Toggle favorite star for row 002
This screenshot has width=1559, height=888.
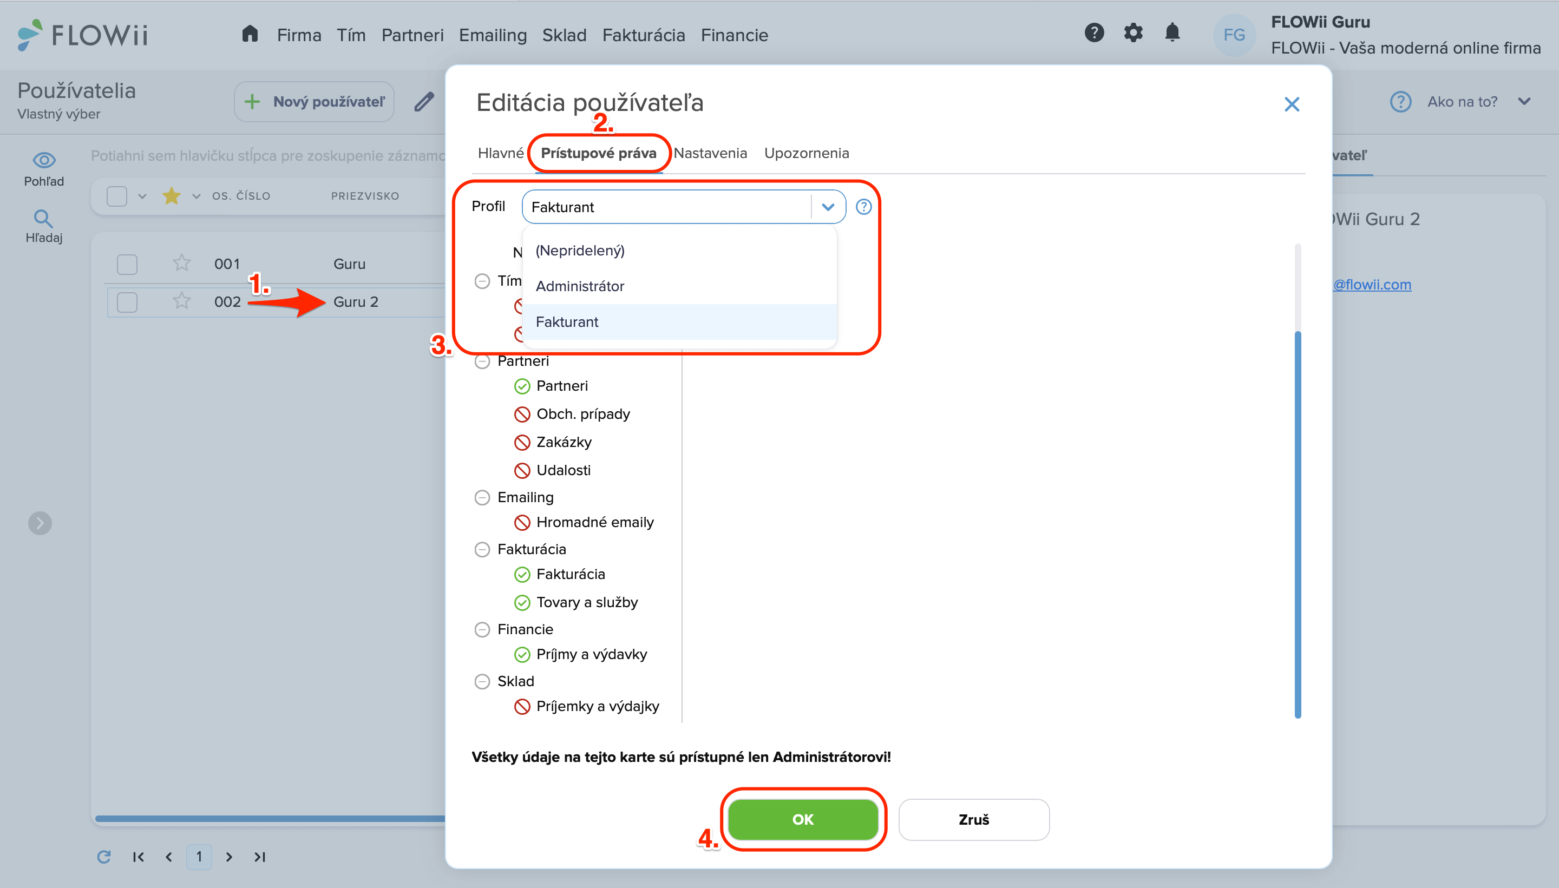pyautogui.click(x=182, y=301)
